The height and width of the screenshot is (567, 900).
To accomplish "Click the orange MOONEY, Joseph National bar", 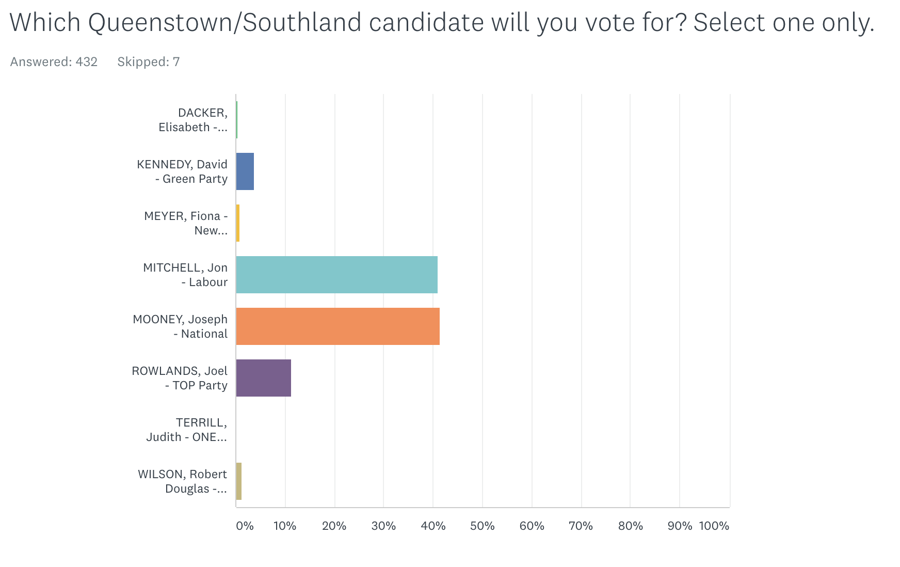I will pyautogui.click(x=337, y=326).
